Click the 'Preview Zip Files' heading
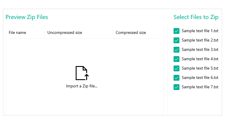 pos(27,17)
